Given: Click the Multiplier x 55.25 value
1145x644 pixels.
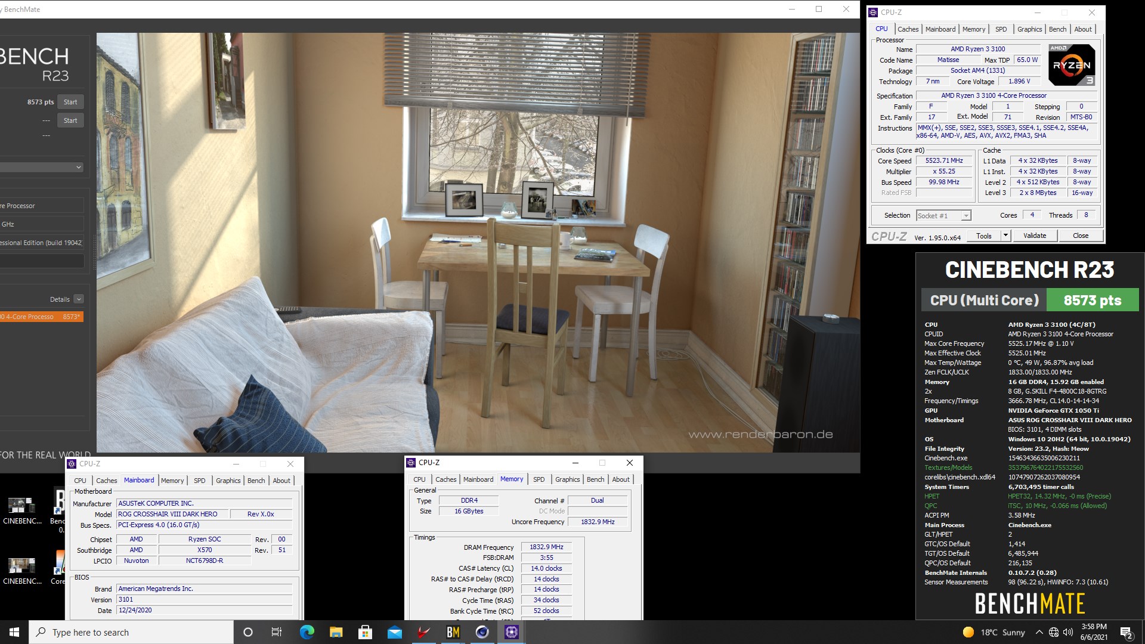Looking at the screenshot, I should 944,171.
